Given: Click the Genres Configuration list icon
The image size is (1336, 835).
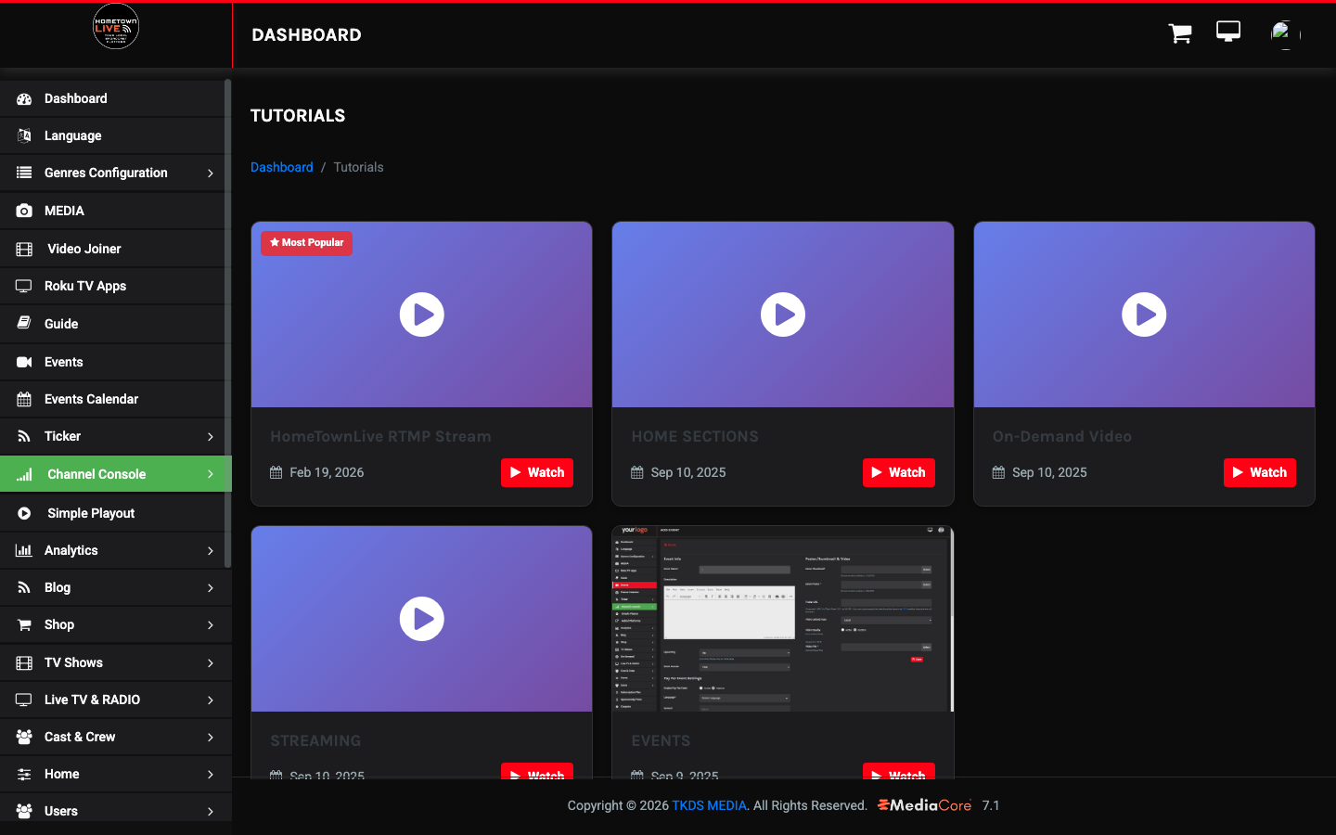Looking at the screenshot, I should point(24,173).
